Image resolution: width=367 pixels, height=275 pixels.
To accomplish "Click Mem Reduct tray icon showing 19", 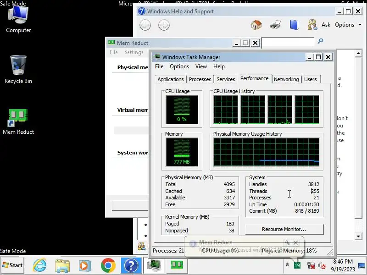I will [x=297, y=265].
